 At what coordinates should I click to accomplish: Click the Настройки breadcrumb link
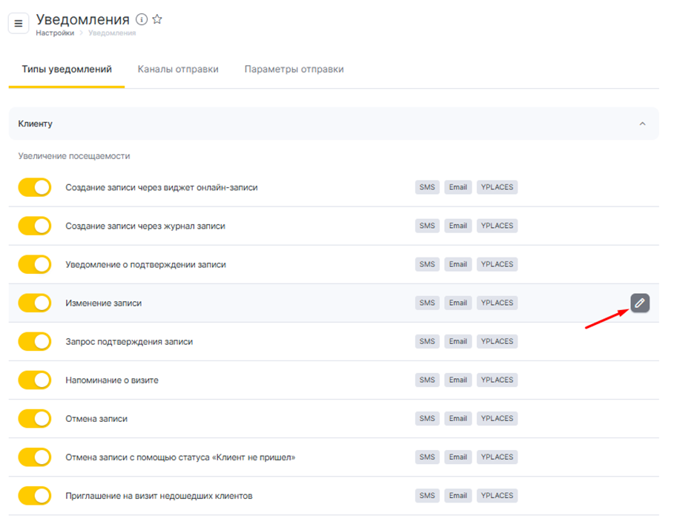point(55,33)
